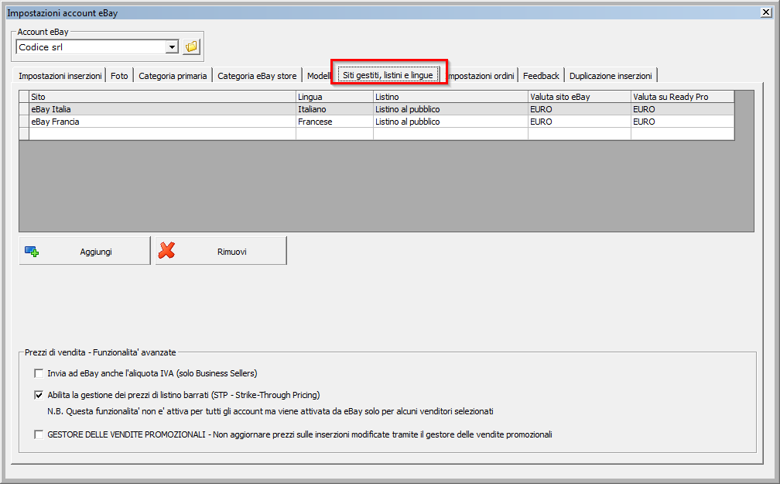Close the Impostazioni account eBay window
Viewport: 780px width, 484px height.
(x=766, y=12)
